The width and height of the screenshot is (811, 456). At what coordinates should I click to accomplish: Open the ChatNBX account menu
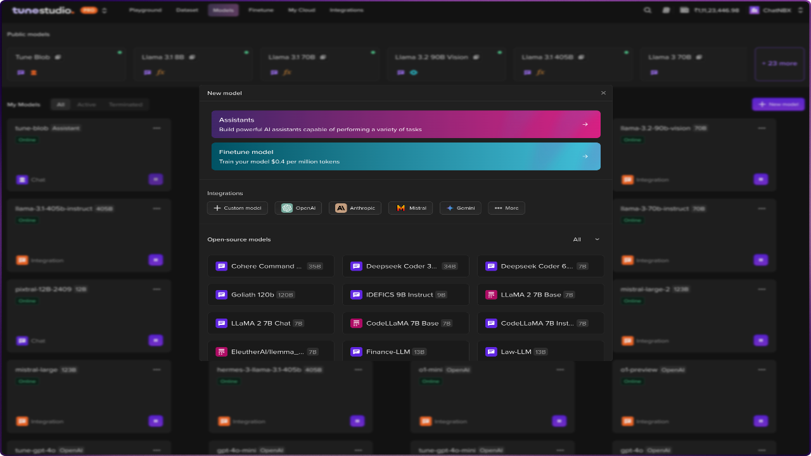coord(776,10)
